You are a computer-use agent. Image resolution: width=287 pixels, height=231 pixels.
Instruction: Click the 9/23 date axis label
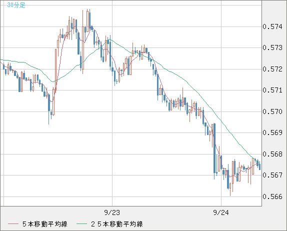click(x=112, y=212)
